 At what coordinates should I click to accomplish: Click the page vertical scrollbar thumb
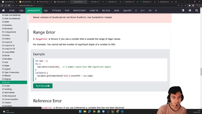201,72
